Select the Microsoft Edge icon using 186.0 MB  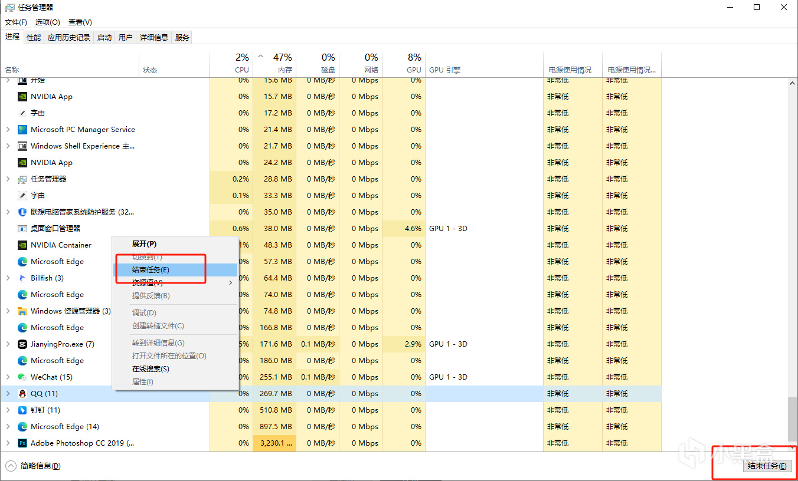(22, 361)
